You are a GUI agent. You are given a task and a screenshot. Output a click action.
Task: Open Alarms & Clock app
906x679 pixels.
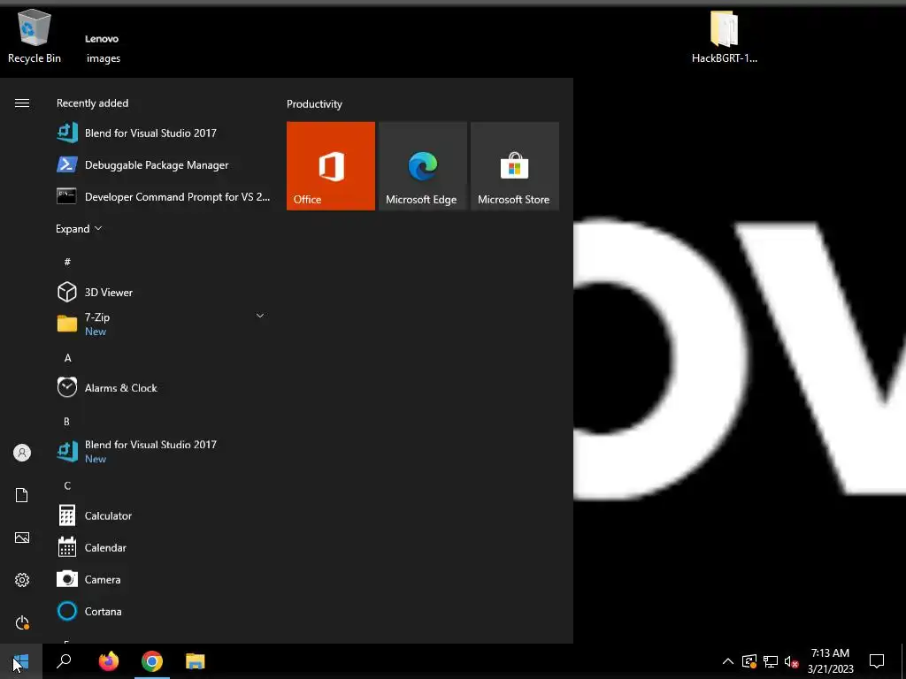click(x=164, y=388)
